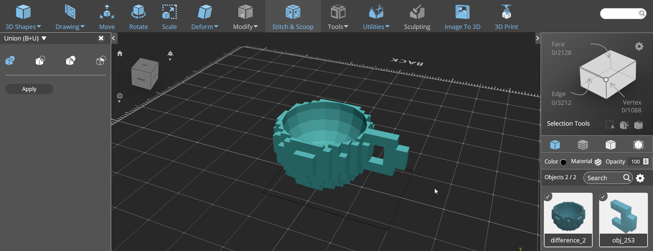
Task: Select the Scale tool
Action: (169, 16)
